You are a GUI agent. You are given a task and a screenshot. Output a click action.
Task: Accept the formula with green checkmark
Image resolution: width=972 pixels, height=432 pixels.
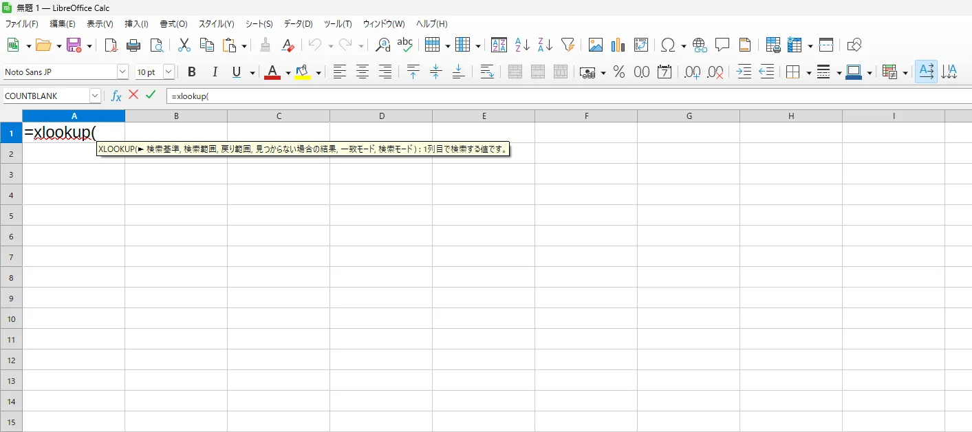coord(151,95)
